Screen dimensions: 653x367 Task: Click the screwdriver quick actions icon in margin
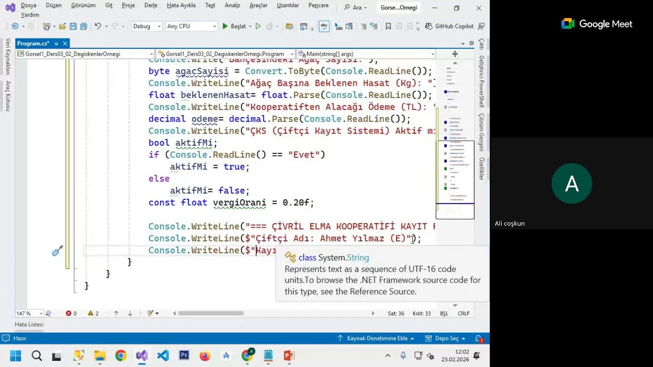click(58, 251)
